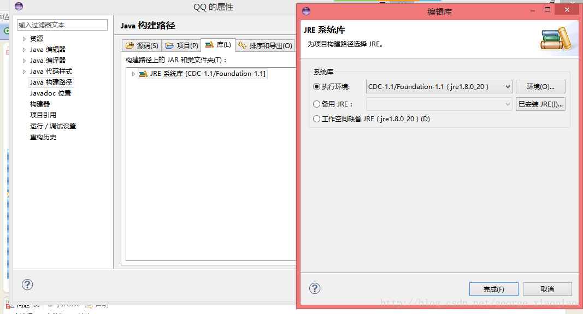This screenshot has width=583, height=314.
Task: Expand the Java 编译器 tree node
Action: tap(24, 61)
